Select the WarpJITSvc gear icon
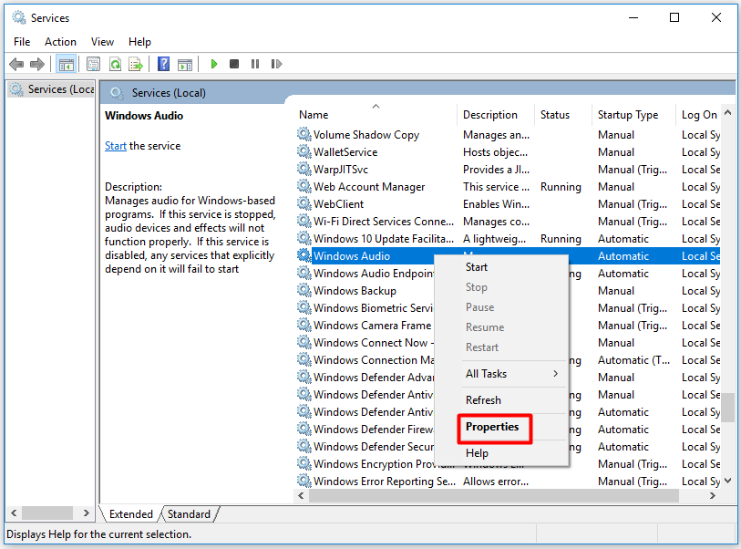 (x=304, y=169)
